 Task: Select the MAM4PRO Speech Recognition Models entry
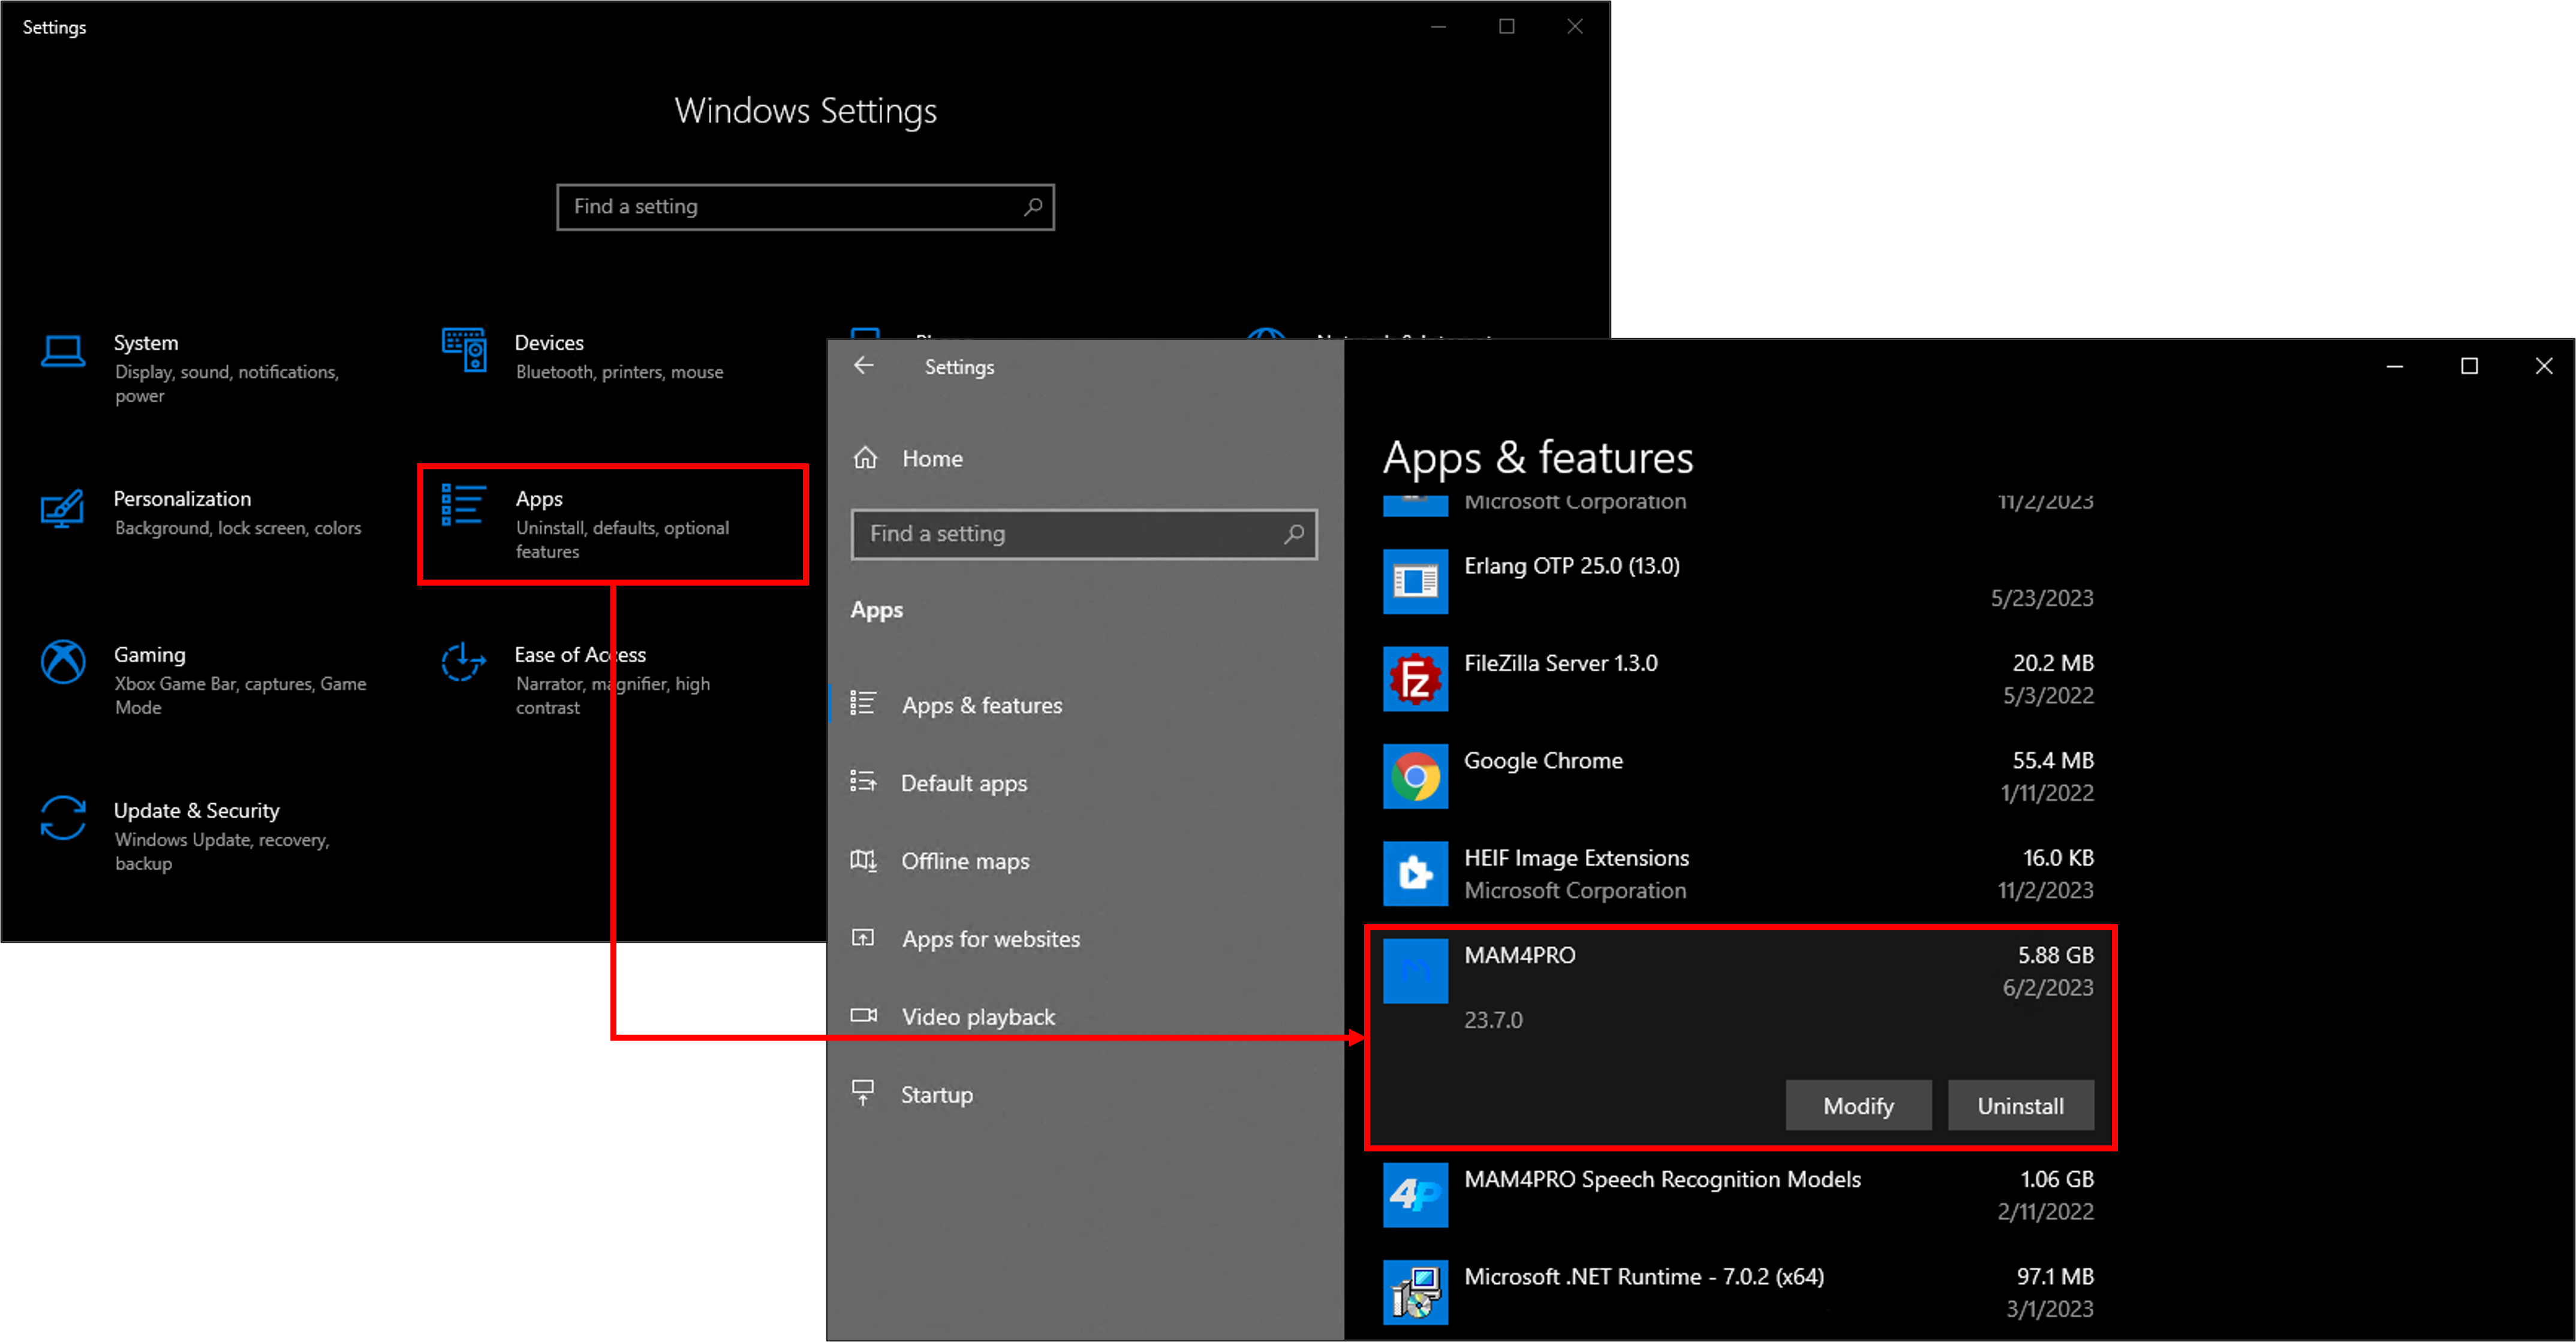[x=1740, y=1195]
